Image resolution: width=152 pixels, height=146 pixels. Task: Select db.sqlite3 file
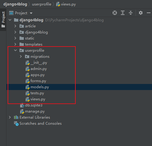[34, 105]
